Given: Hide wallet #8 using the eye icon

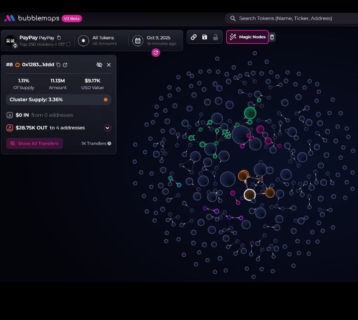Looking at the screenshot, I should tap(99, 65).
